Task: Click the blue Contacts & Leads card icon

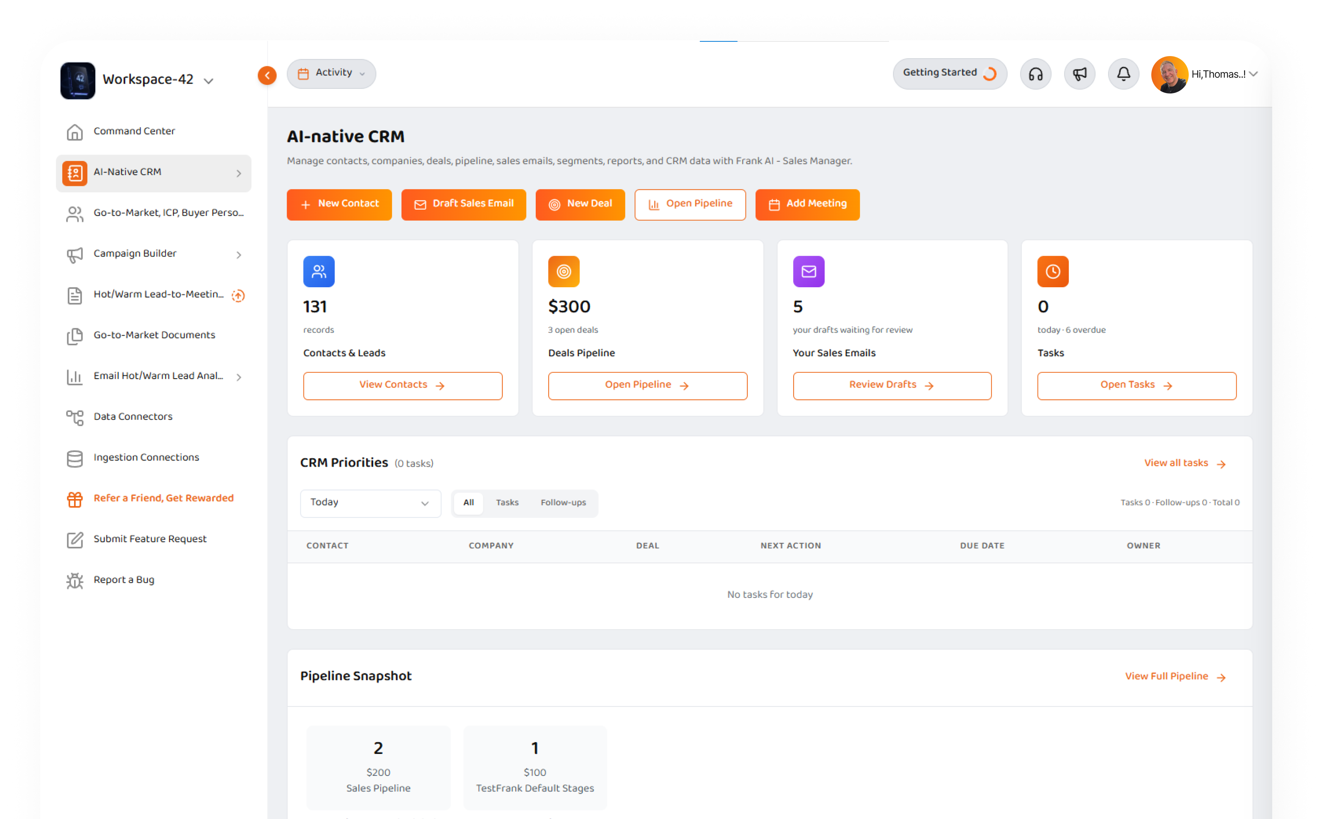Action: tap(319, 271)
